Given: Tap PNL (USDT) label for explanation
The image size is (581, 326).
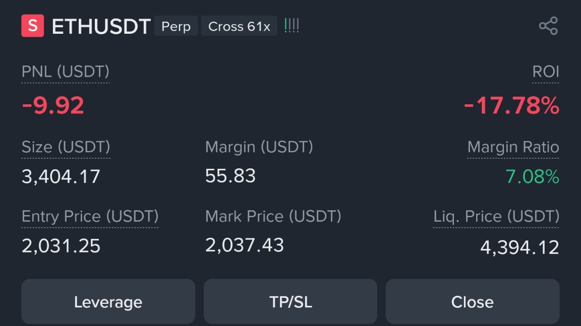Looking at the screenshot, I should [66, 72].
